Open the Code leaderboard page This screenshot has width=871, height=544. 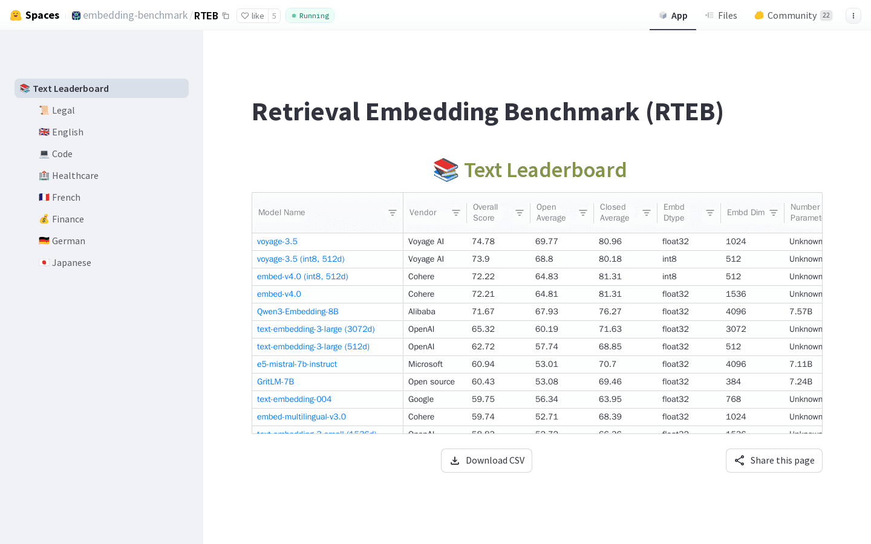pos(56,154)
